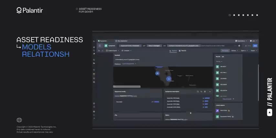Screen dimensions: 276x138
Task: Open the Actions dropdown menu
Action: click(x=234, y=51)
